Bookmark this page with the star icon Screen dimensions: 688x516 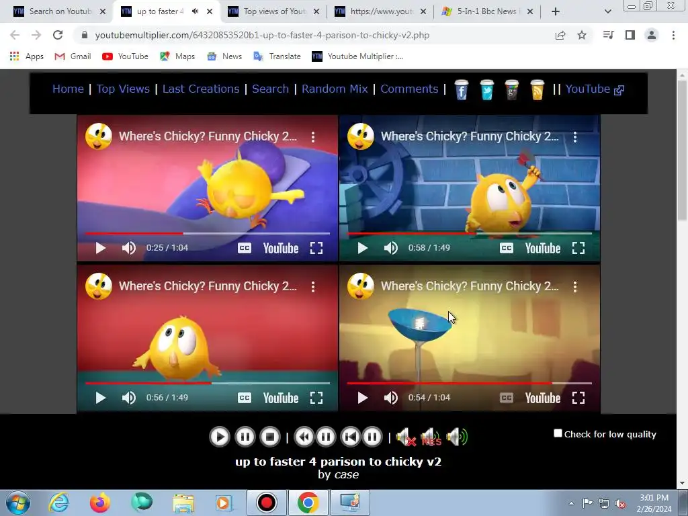[x=582, y=35]
